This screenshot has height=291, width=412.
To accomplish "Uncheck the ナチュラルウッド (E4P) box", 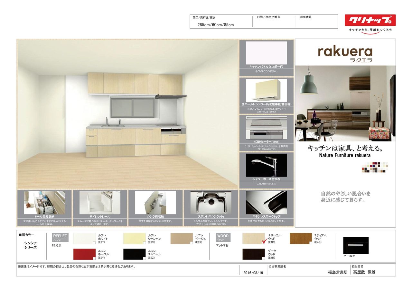I will [263, 243].
